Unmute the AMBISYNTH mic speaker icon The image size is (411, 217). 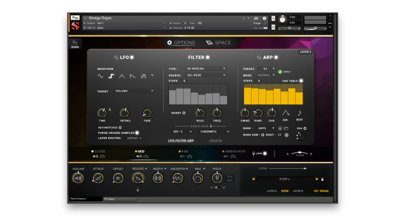pos(226,156)
